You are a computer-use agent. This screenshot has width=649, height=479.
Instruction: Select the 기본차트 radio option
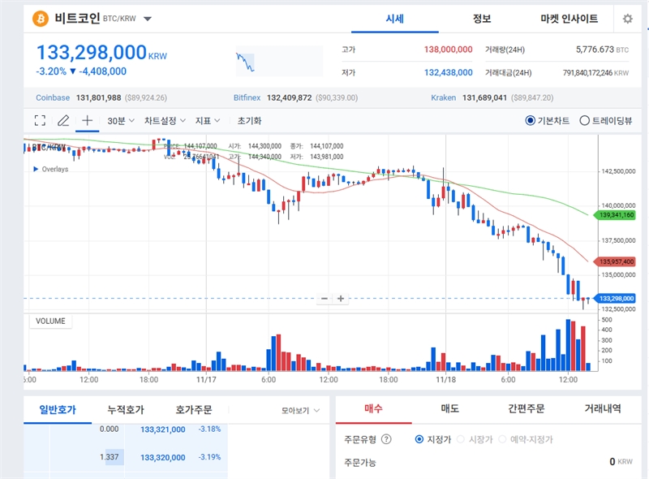tap(531, 121)
